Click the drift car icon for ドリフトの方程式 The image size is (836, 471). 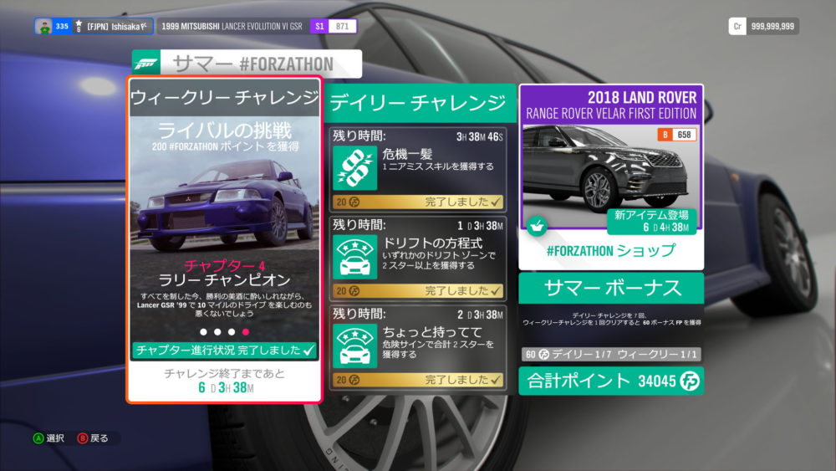pos(357,258)
